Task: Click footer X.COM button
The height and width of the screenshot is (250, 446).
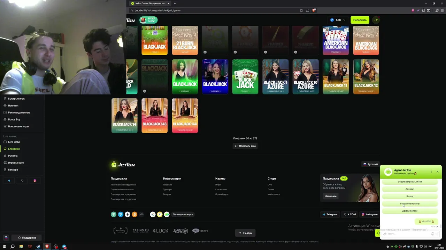Action: coord(349,215)
